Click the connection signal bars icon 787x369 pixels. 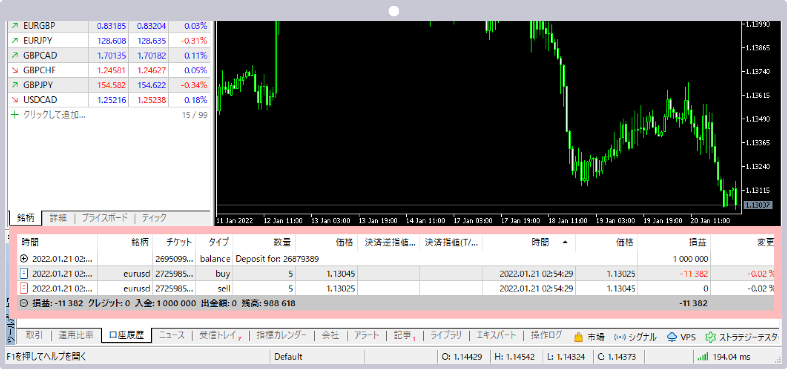703,357
